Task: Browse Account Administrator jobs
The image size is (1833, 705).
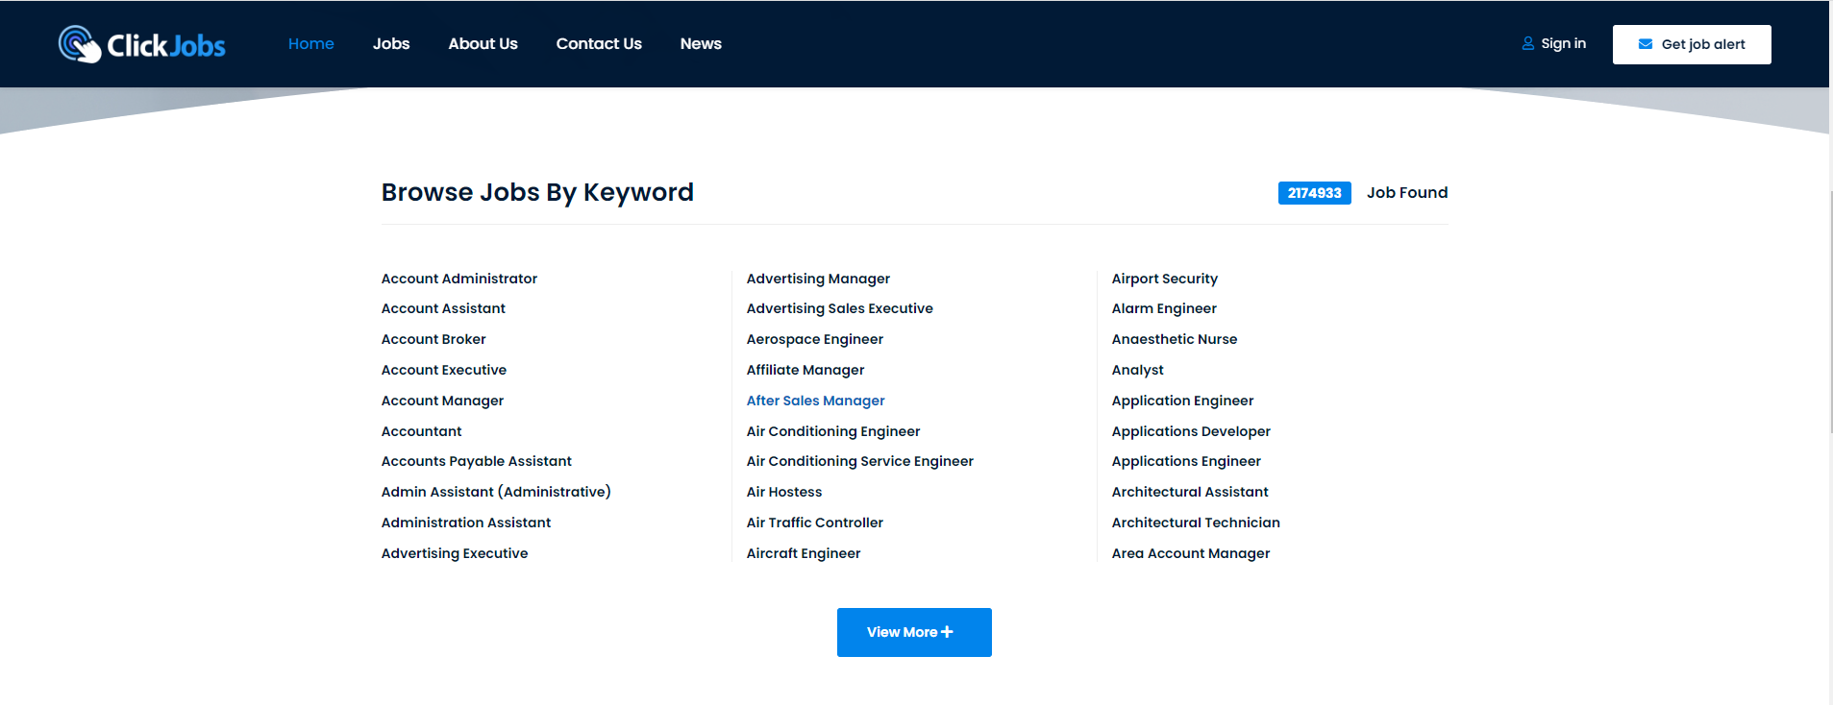Action: [458, 279]
